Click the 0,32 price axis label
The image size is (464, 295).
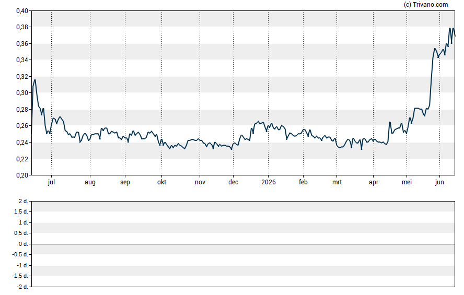click(22, 77)
